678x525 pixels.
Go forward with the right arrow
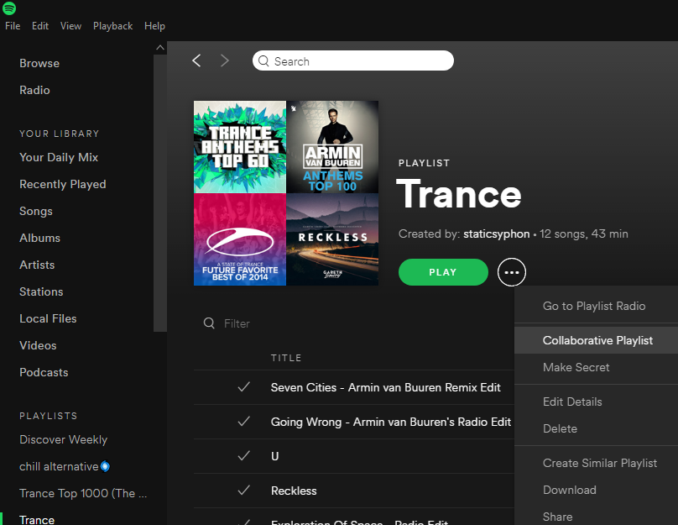(x=224, y=60)
